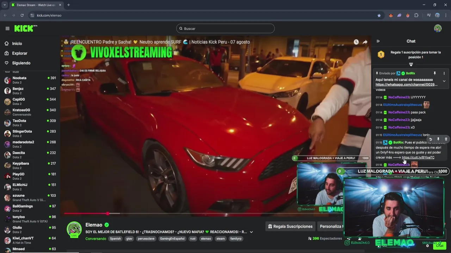Viewport: 451px width, 253px height.
Task: Open KratossGG channel in sidebar
Action: [30, 112]
